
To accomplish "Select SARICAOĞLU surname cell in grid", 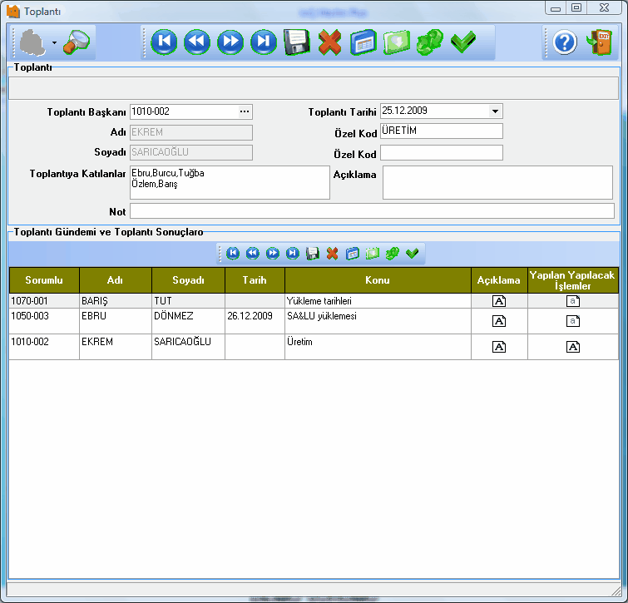I will pos(188,347).
